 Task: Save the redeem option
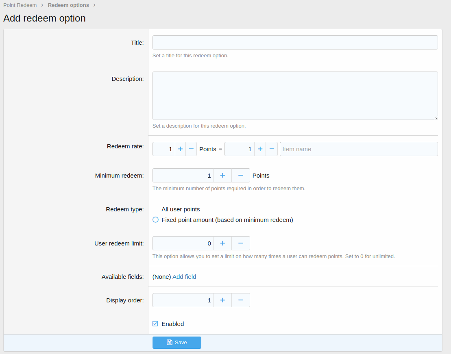point(177,343)
